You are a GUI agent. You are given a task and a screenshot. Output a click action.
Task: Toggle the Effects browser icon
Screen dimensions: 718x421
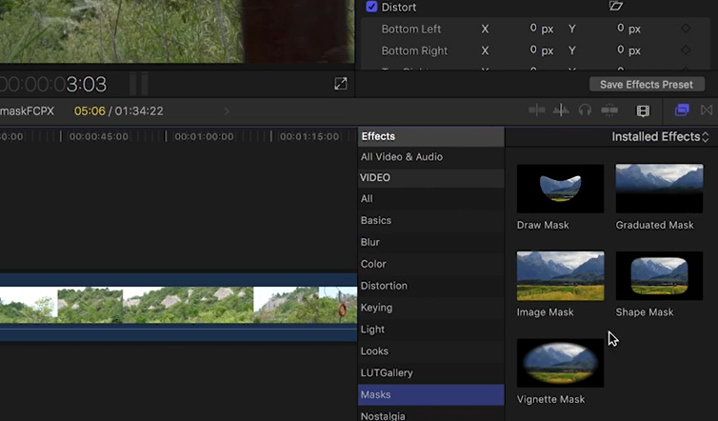682,110
